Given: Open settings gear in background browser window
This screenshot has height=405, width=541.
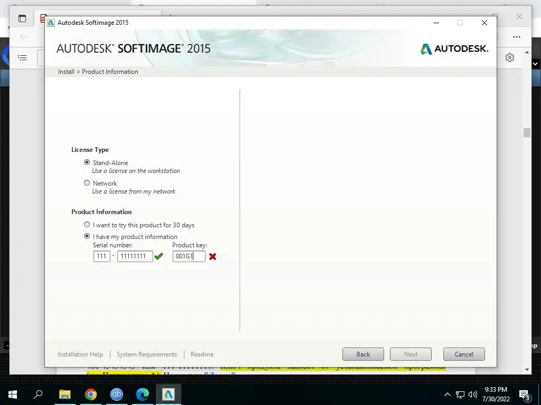Looking at the screenshot, I should point(510,57).
